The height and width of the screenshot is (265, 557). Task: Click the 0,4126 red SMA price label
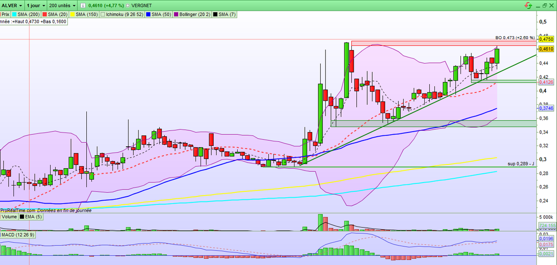[546, 82]
